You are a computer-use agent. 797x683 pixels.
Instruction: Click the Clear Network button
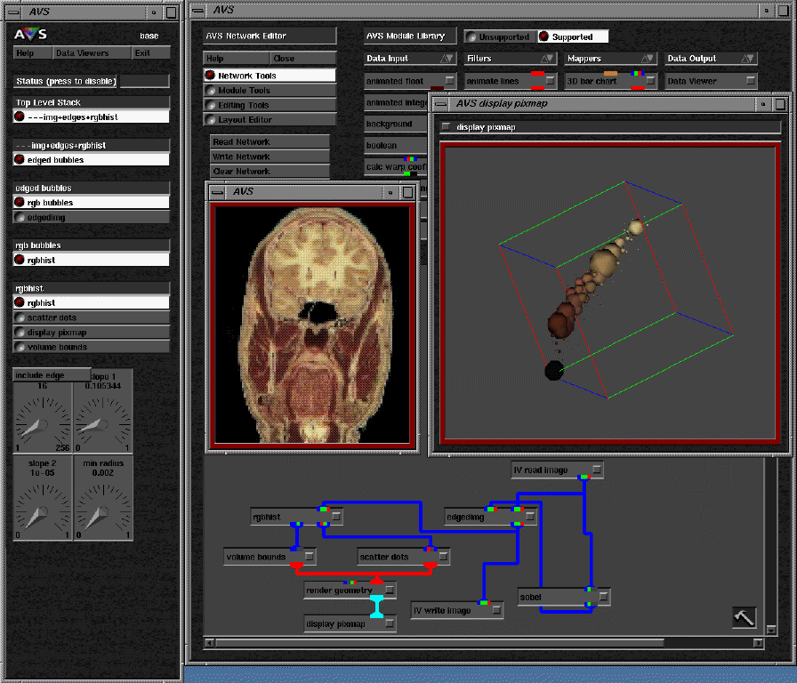point(270,172)
